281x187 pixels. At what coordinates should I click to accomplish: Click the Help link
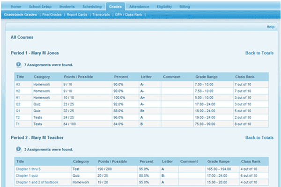pyautogui.click(x=270, y=27)
